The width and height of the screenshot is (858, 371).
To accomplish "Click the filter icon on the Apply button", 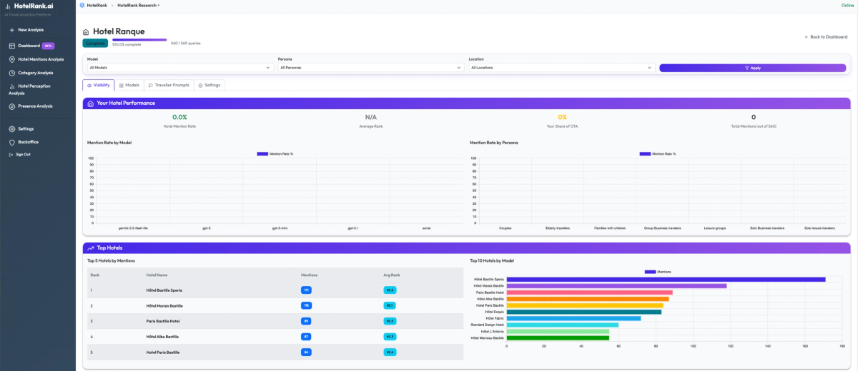I will coord(746,68).
